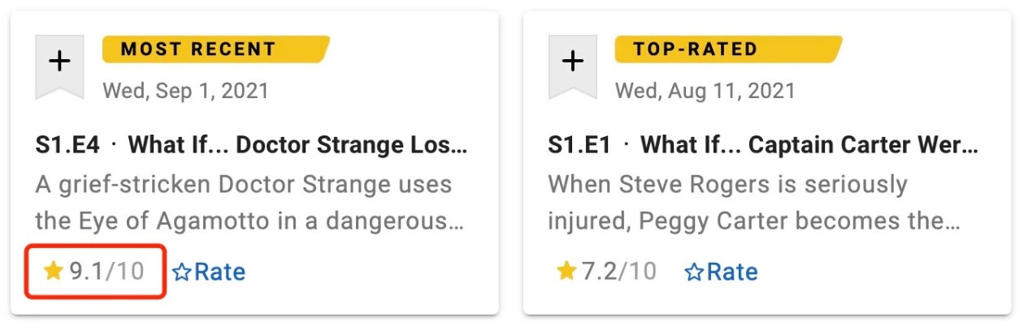Click the 7.2/10 rating value
Screen dimensions: 1024x326
pos(619,271)
